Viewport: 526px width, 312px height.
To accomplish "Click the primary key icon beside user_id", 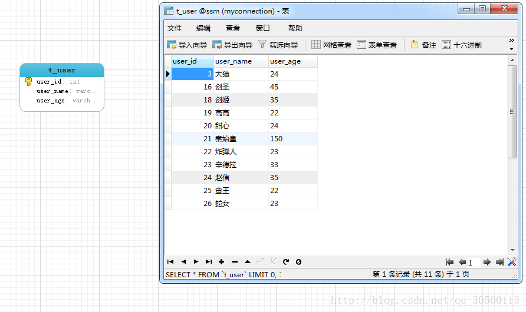I will coord(28,81).
